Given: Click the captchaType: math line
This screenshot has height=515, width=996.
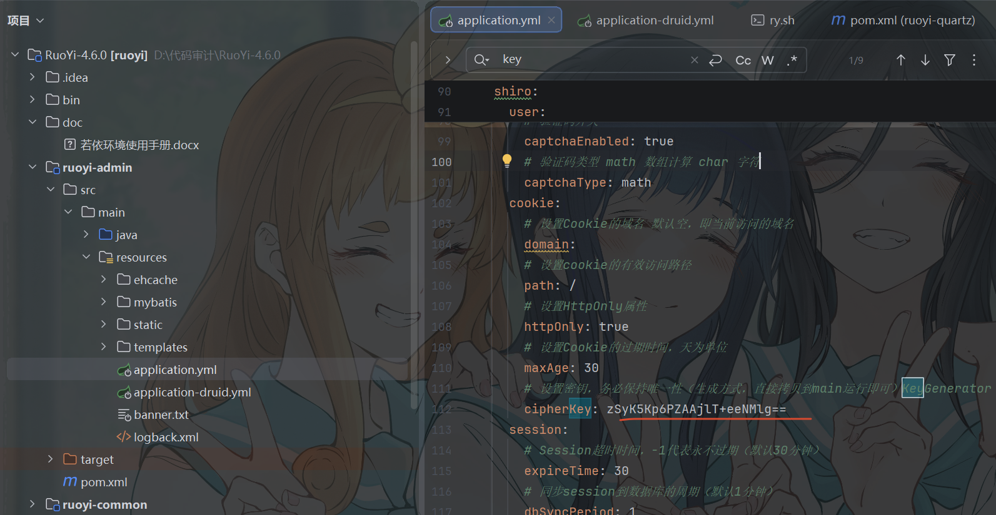Looking at the screenshot, I should [587, 182].
